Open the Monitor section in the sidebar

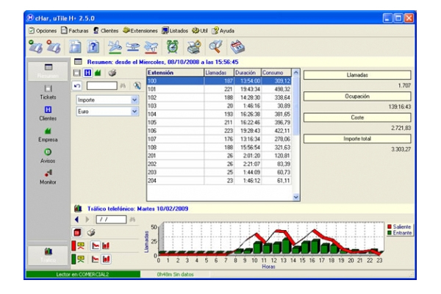[x=48, y=176]
